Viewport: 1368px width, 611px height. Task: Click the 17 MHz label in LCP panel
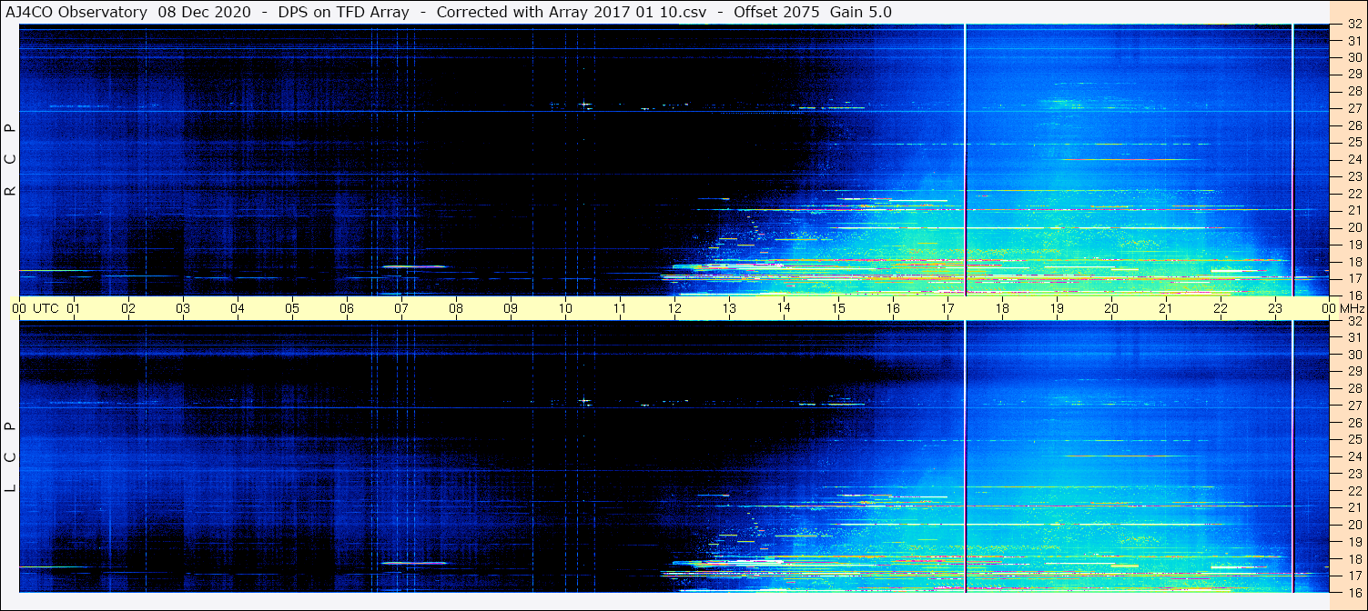tap(1353, 576)
